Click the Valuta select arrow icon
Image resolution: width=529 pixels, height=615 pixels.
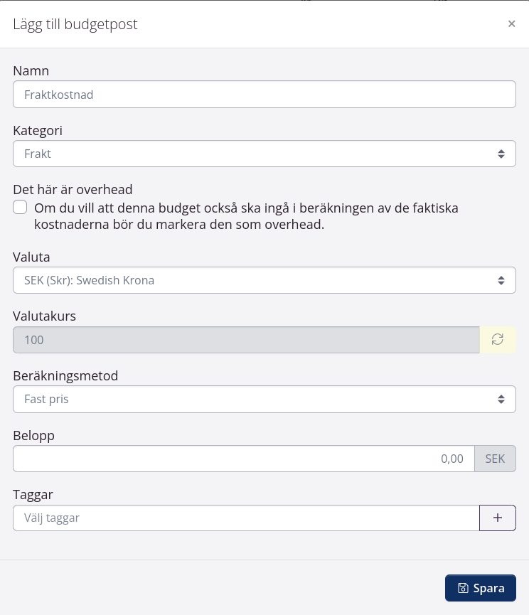(x=501, y=280)
